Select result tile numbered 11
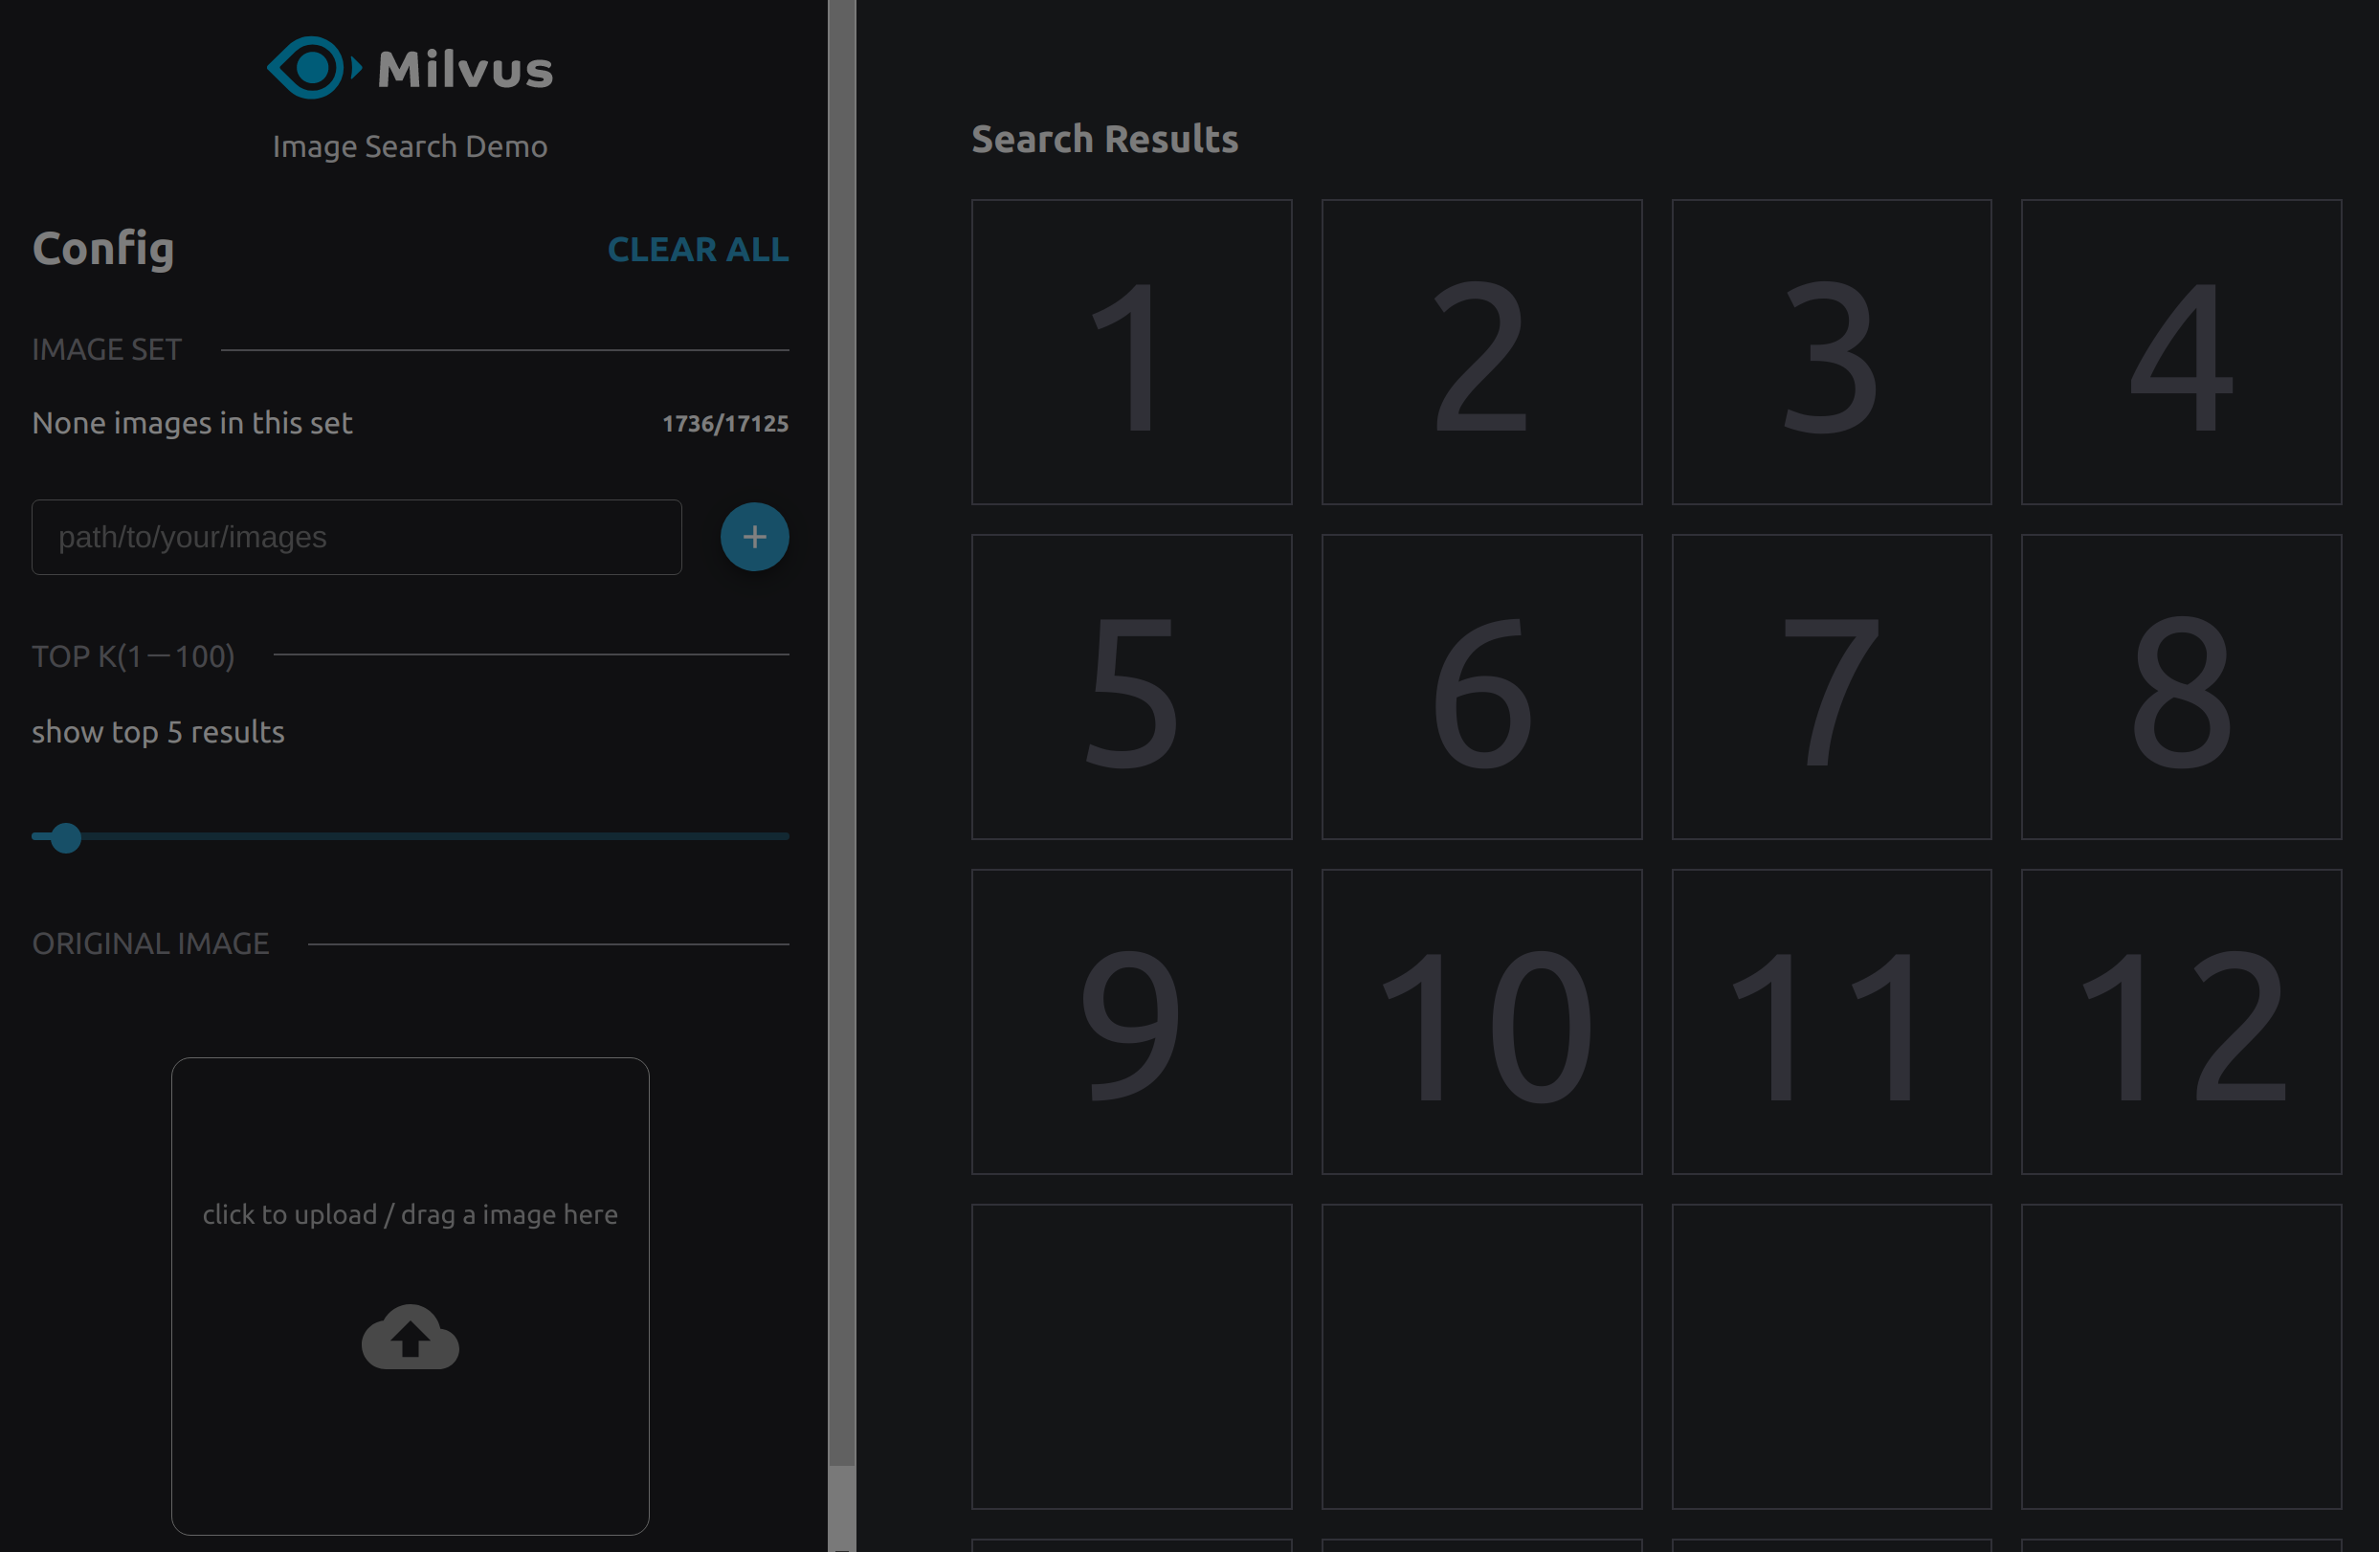Screen dimensions: 2379x1552 (1832, 1022)
